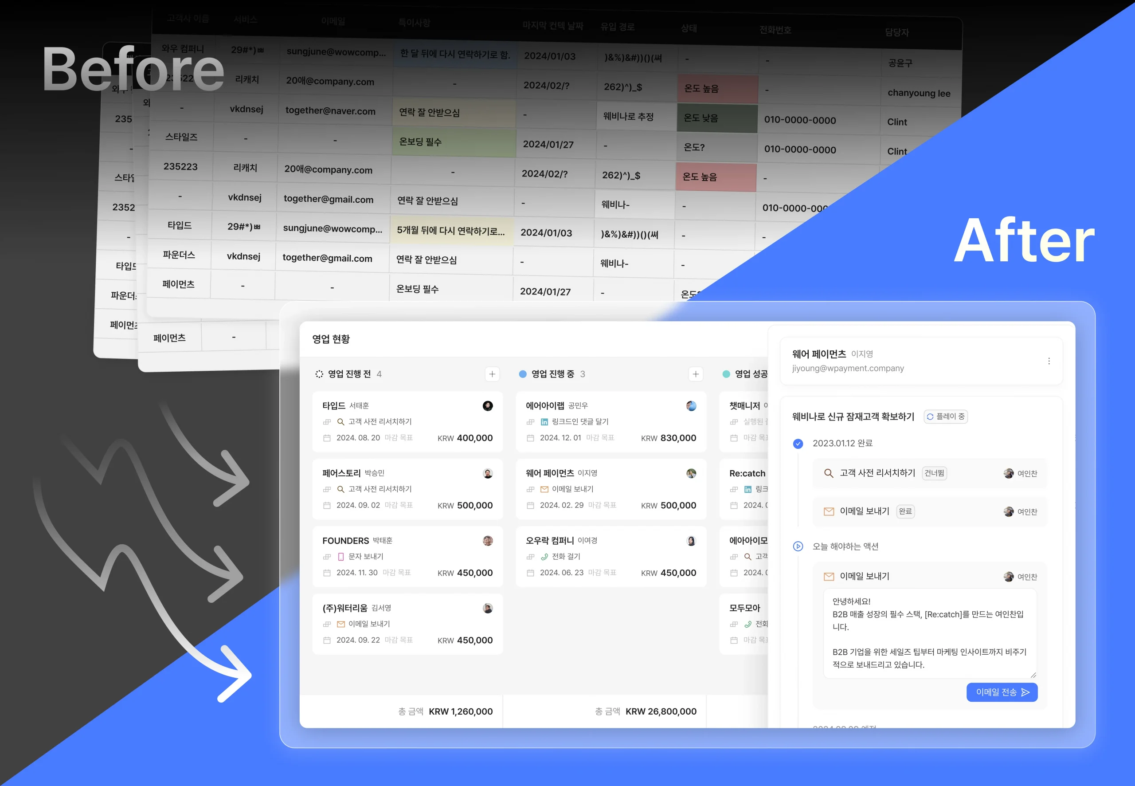Click the phone icon on 오우락 컴퍼니 card

[544, 557]
